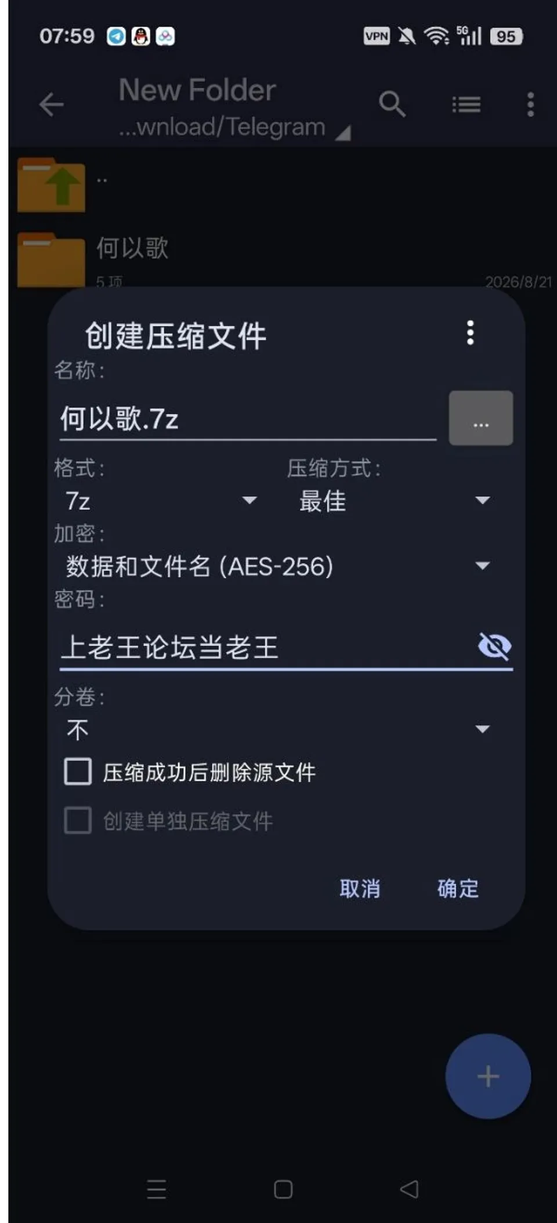Screen dimensions: 557x1223
Task: Tap the Telegram notification icon in the status bar
Action: [x=116, y=37]
